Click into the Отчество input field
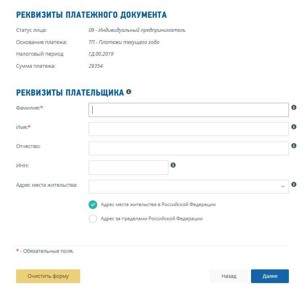 189,148
